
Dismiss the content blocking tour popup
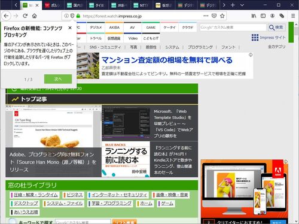70,28
